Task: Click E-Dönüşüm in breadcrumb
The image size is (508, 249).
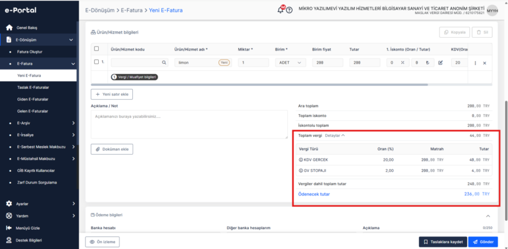Action: [100, 10]
